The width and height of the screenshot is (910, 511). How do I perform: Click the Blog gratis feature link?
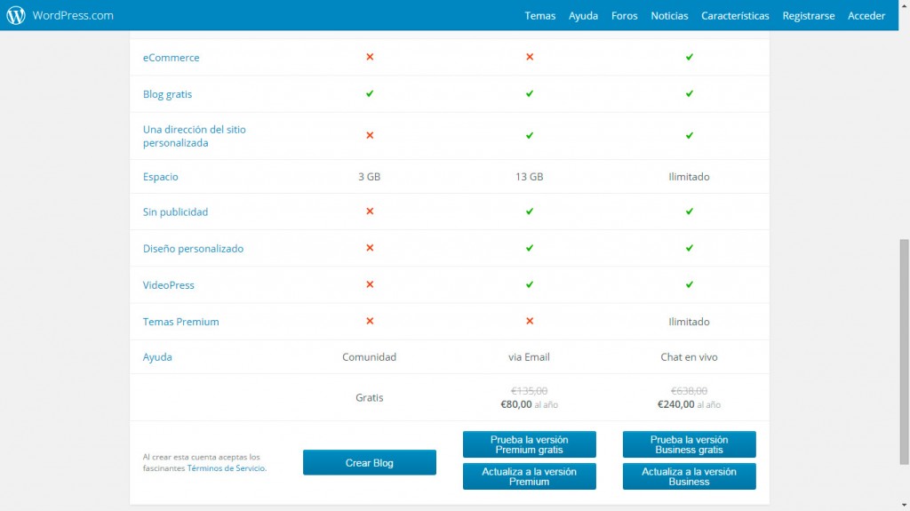point(167,94)
